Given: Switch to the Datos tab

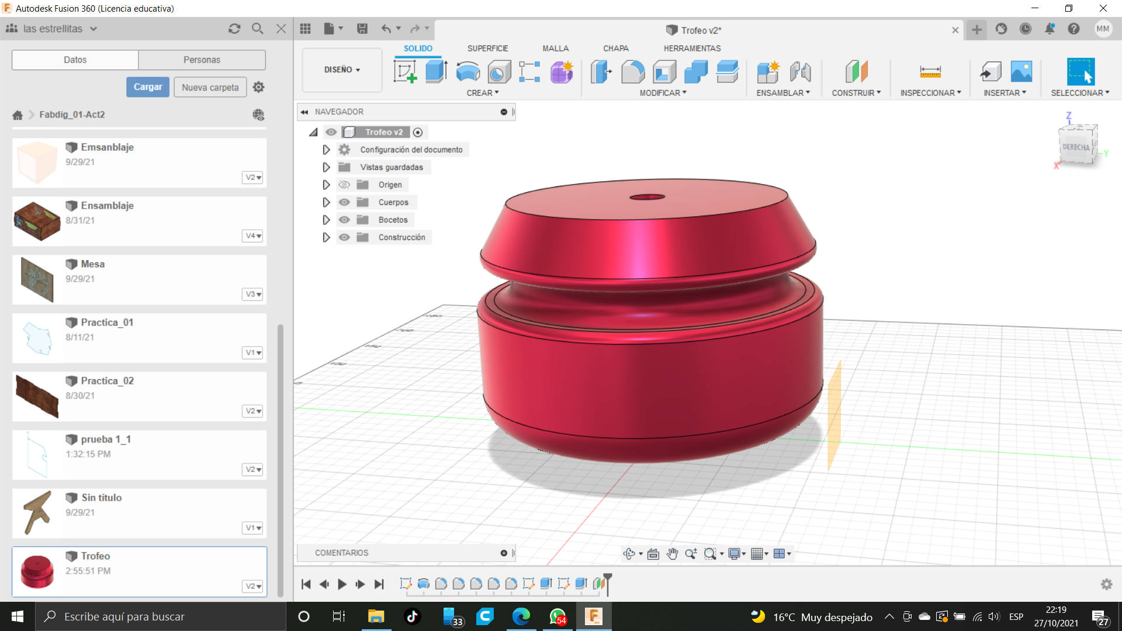Looking at the screenshot, I should tap(75, 60).
